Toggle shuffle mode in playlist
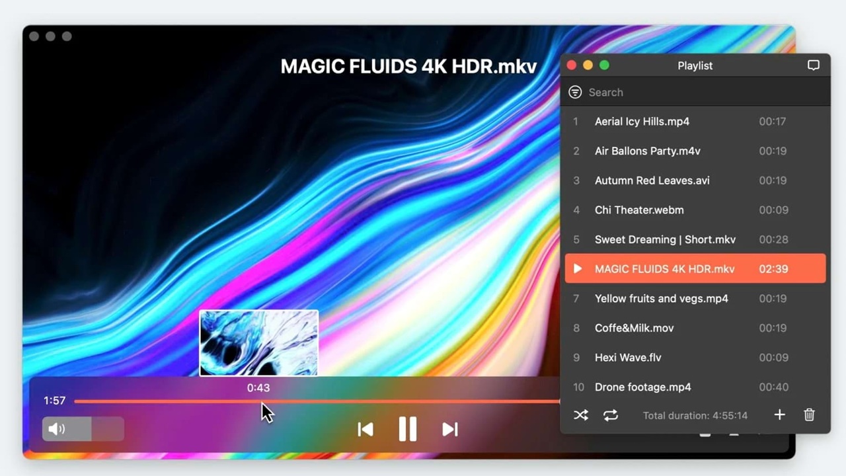 580,415
